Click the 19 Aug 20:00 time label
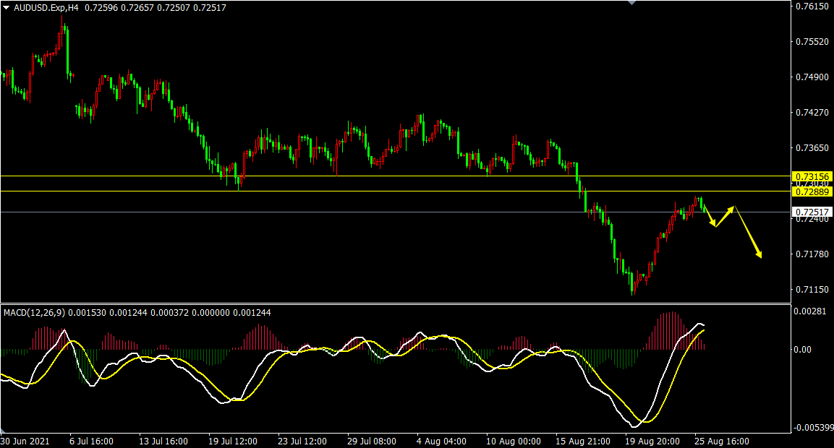Image resolution: width=834 pixels, height=448 pixels. 652,441
